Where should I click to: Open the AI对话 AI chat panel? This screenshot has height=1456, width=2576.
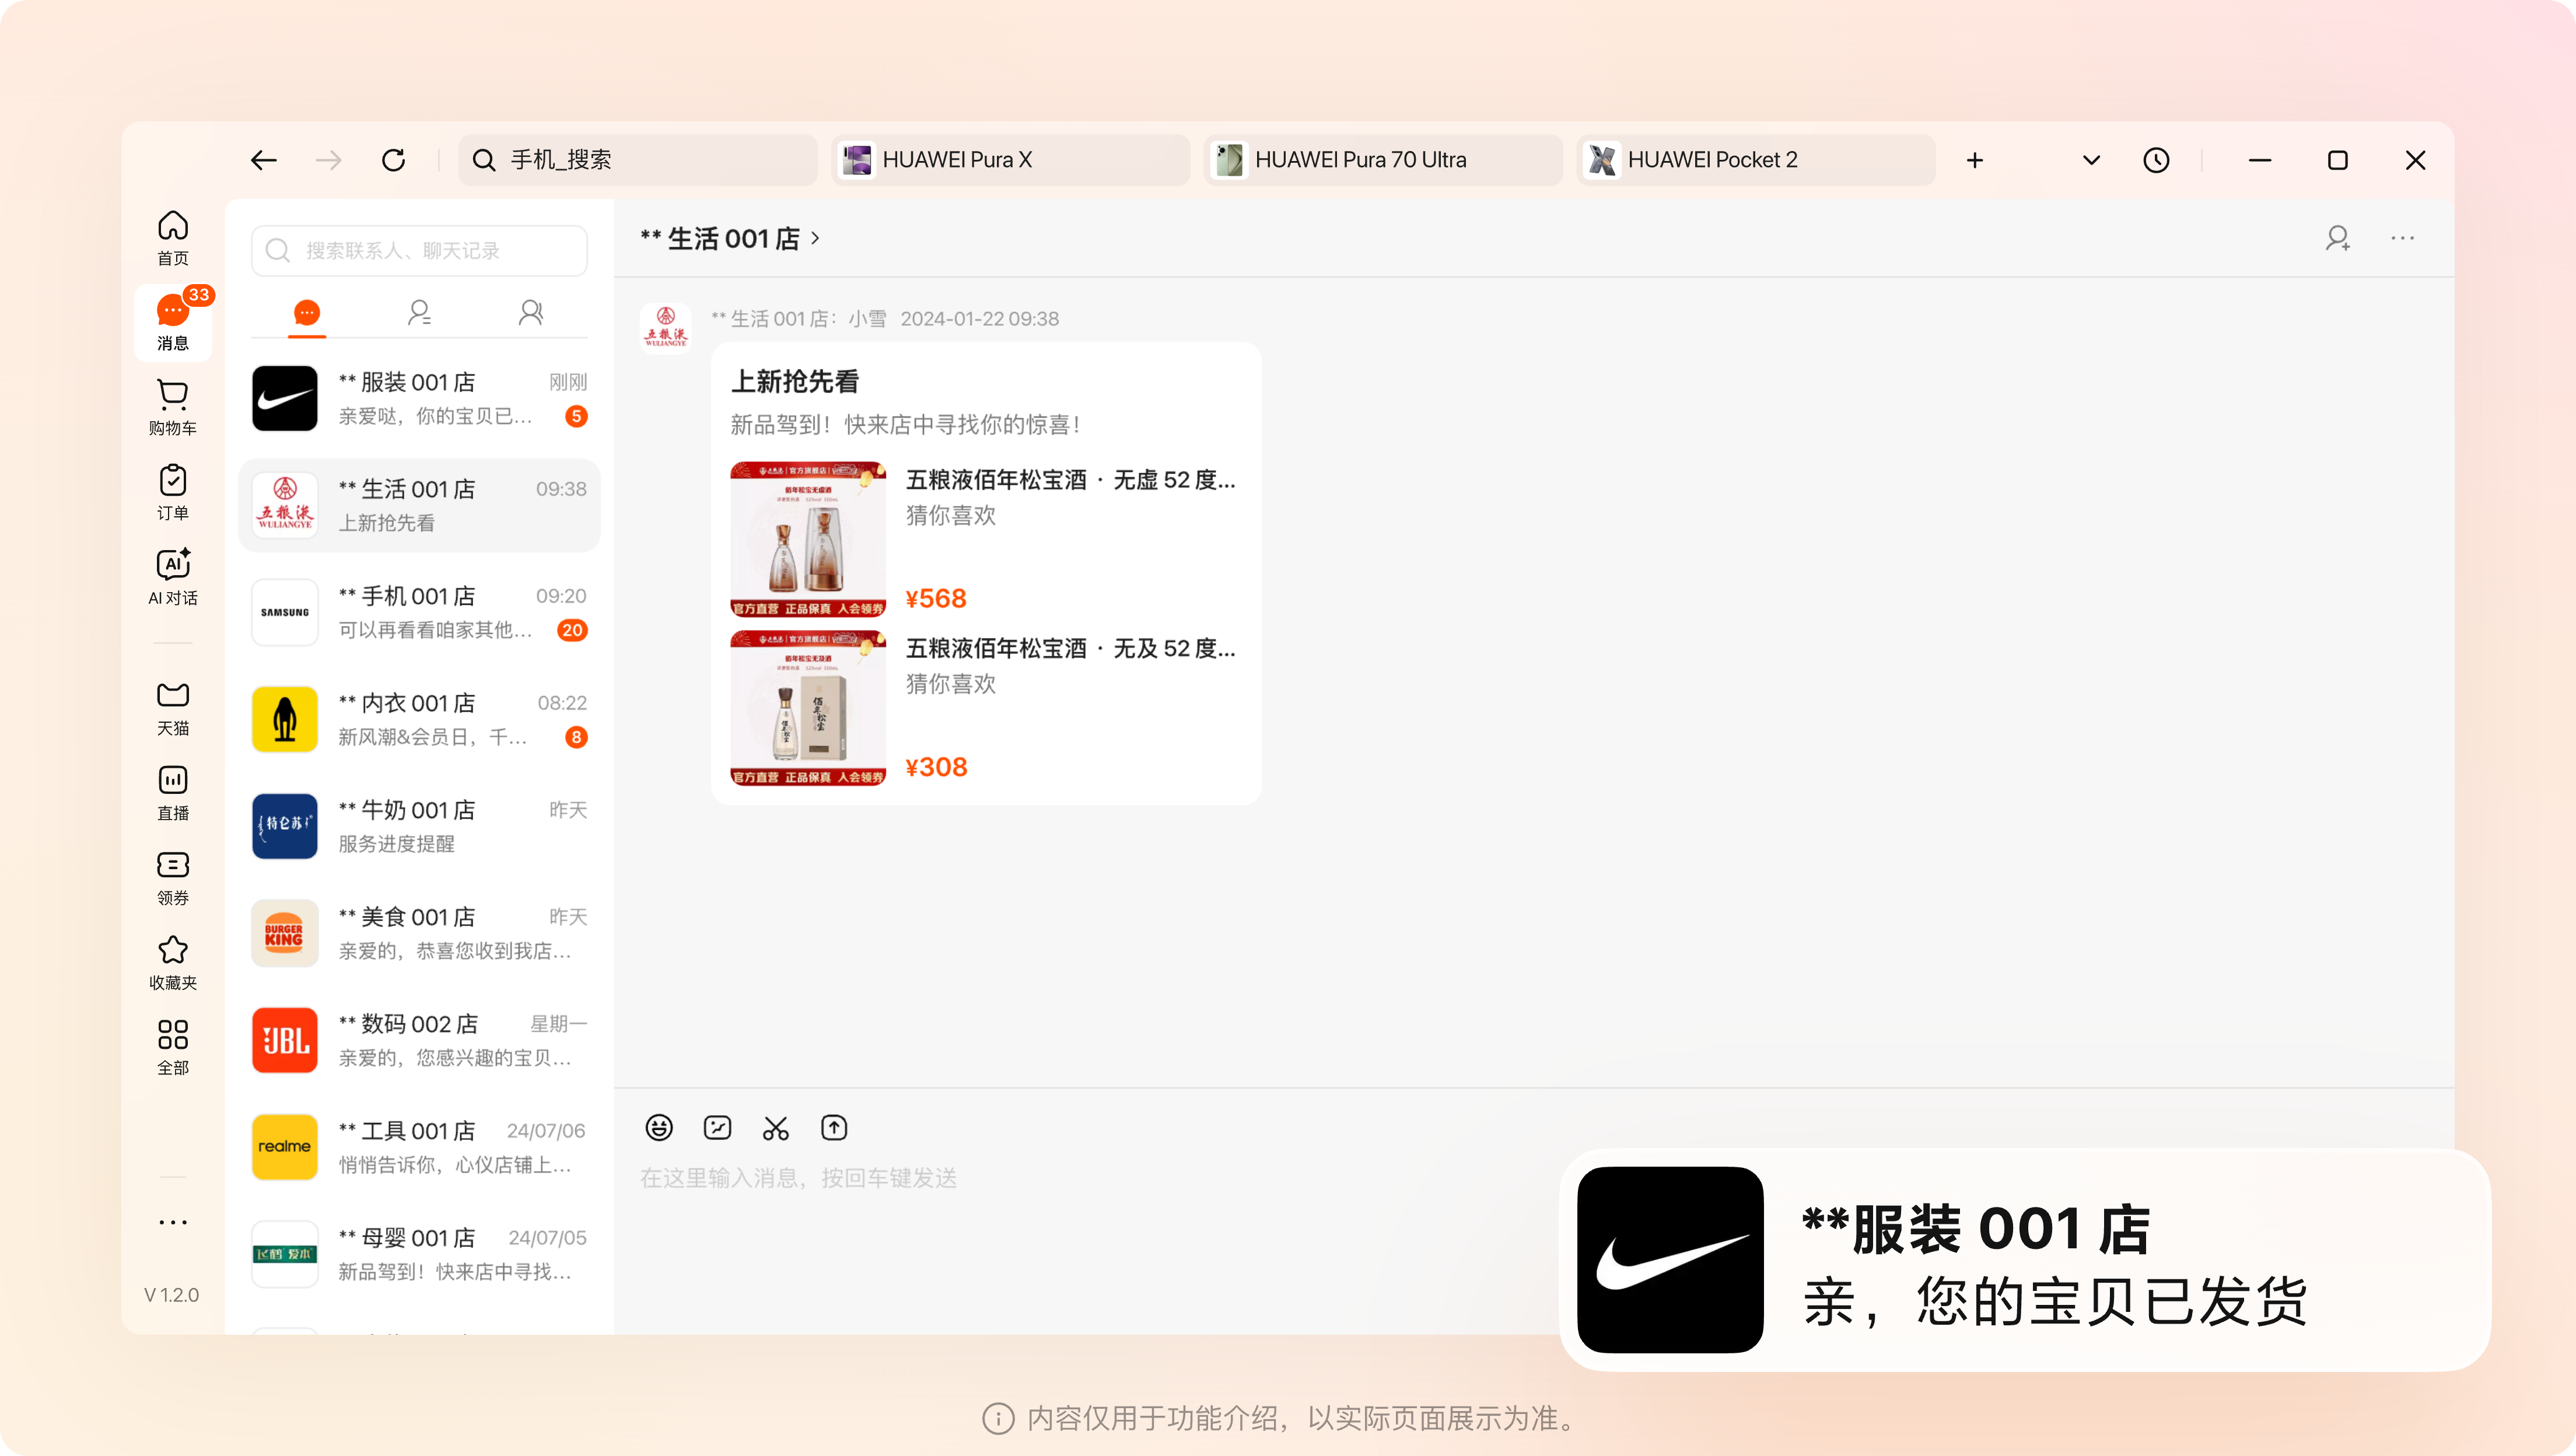coord(172,575)
